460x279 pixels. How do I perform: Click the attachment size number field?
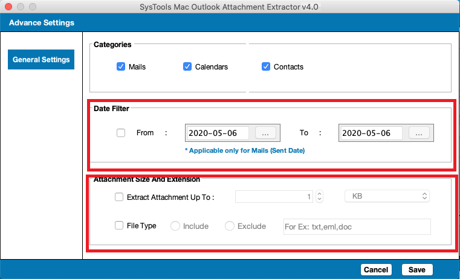pos(274,197)
